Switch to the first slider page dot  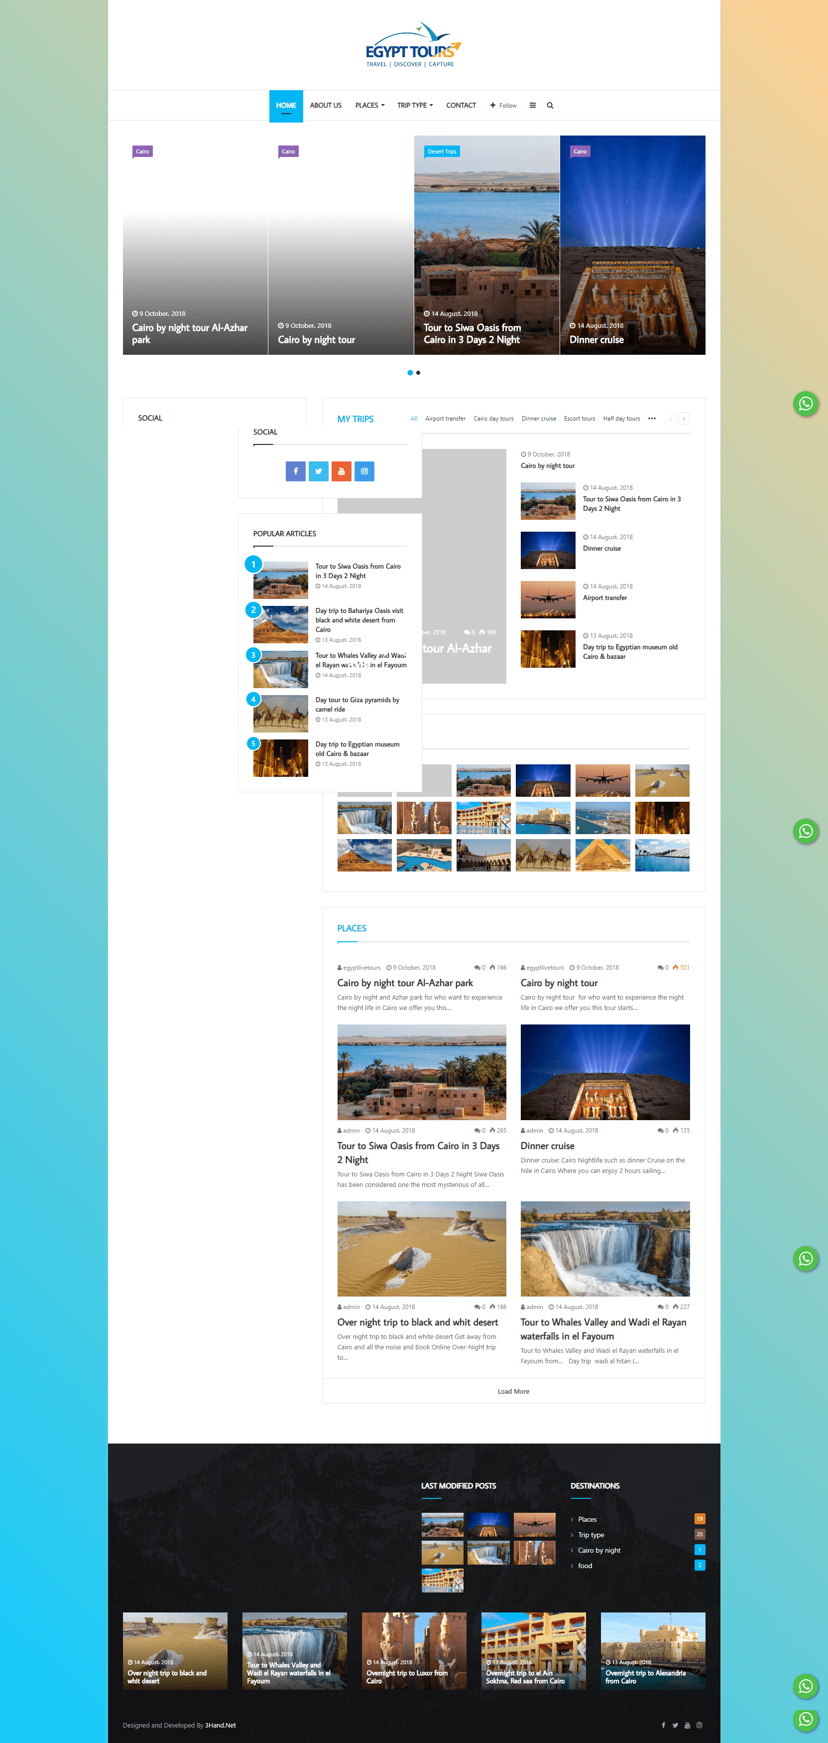pyautogui.click(x=410, y=373)
